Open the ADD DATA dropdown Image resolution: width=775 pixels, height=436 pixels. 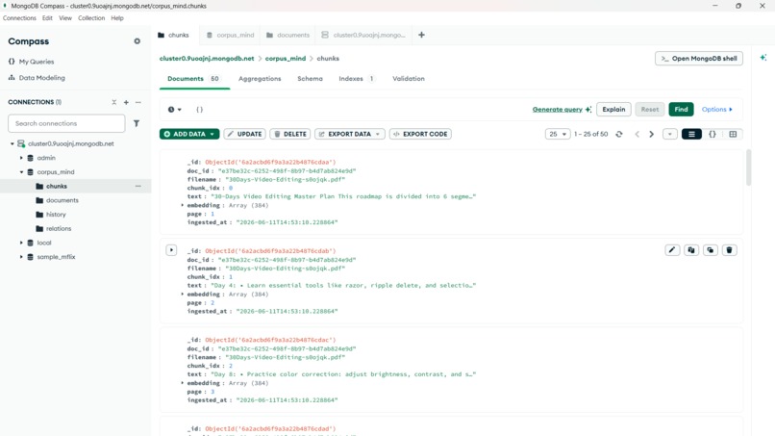[x=189, y=134]
